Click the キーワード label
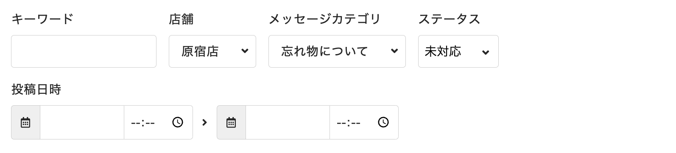Screen dimensions: 676x153 pyautogui.click(x=42, y=19)
